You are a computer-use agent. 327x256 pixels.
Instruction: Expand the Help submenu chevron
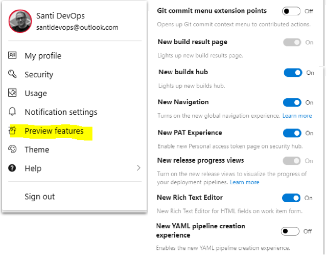point(138,168)
